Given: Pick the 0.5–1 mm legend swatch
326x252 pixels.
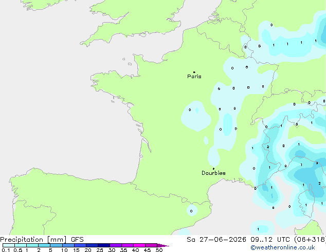Looking at the screenshot, I should click(21, 245).
